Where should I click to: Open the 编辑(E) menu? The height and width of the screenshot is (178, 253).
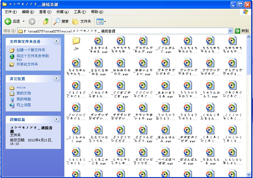click(28, 12)
